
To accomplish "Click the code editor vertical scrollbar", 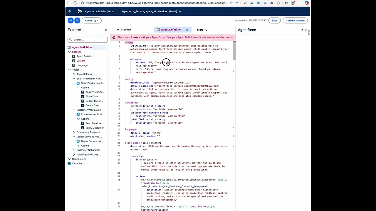I will (234, 50).
